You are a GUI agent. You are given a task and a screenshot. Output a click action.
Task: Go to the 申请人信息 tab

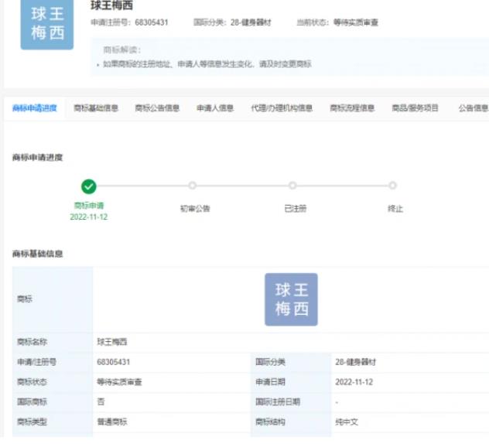click(215, 108)
